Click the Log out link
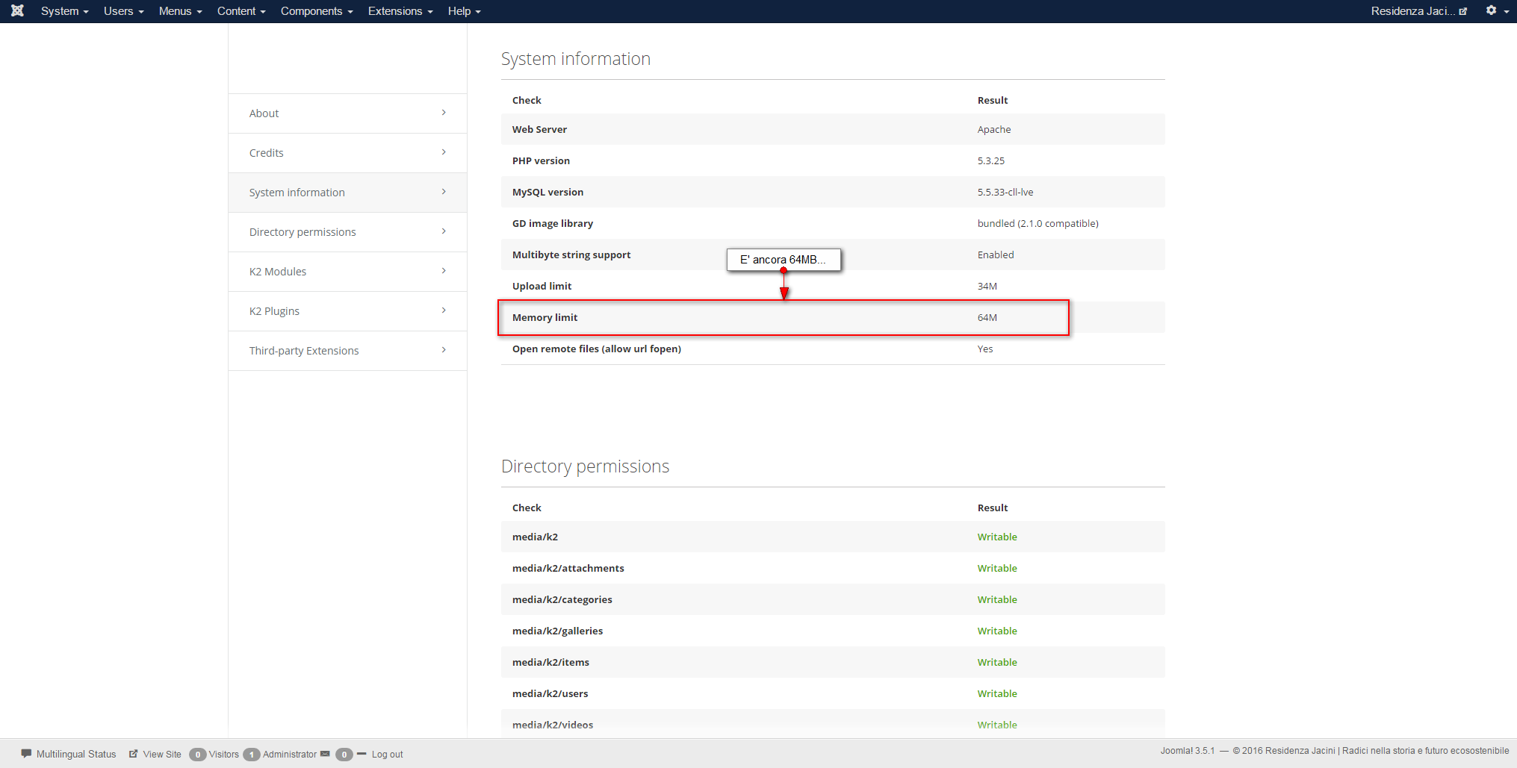The width and height of the screenshot is (1517, 768). point(387,755)
